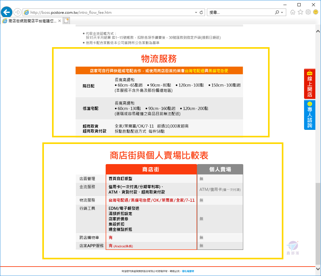321x276 pixels.
Task: Expand the search provider dropdown arrow
Action: coord(282,13)
